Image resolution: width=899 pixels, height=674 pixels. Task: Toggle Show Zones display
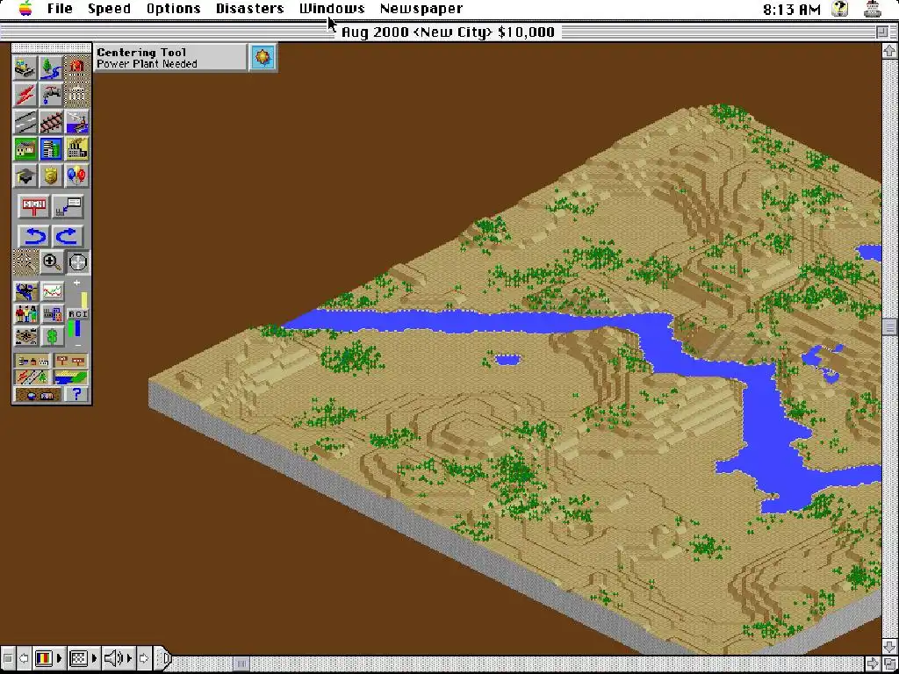[70, 377]
